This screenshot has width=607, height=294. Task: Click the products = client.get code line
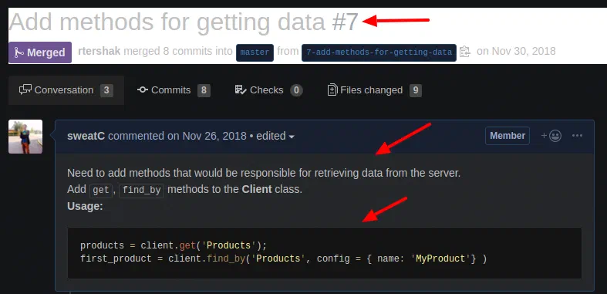tap(174, 245)
